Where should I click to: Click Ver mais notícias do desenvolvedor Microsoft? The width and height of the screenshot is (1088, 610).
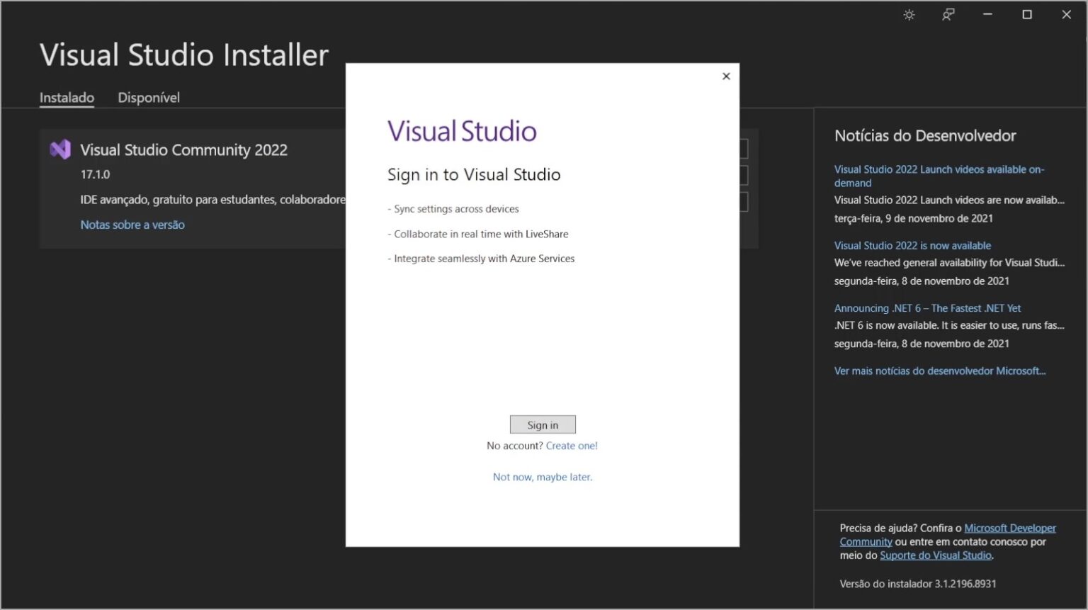[x=941, y=371]
